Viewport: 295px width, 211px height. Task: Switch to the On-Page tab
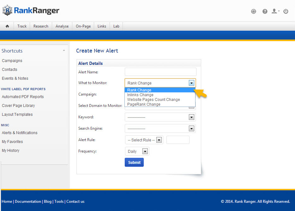coord(83,26)
